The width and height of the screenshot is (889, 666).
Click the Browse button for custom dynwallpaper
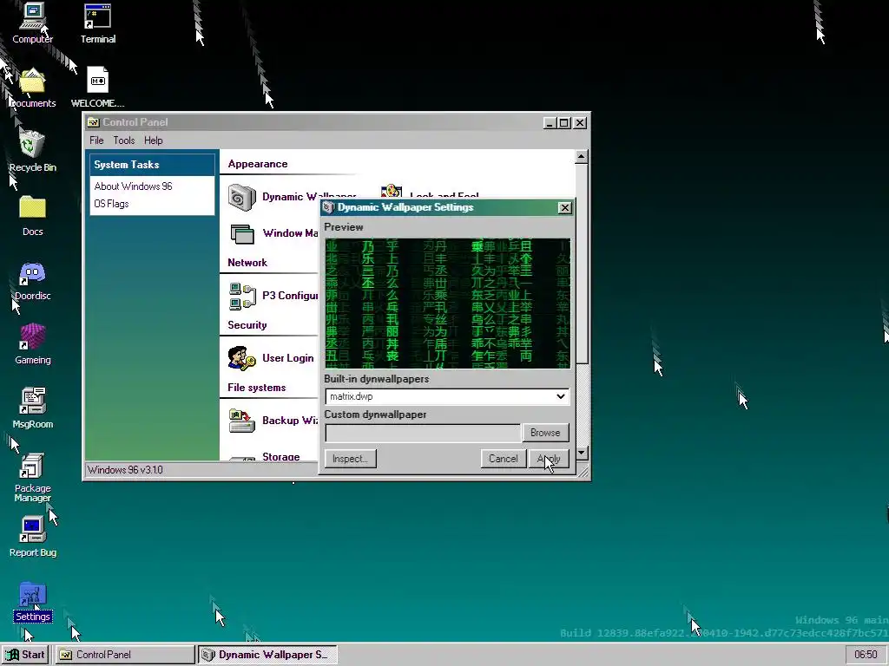pyautogui.click(x=545, y=433)
